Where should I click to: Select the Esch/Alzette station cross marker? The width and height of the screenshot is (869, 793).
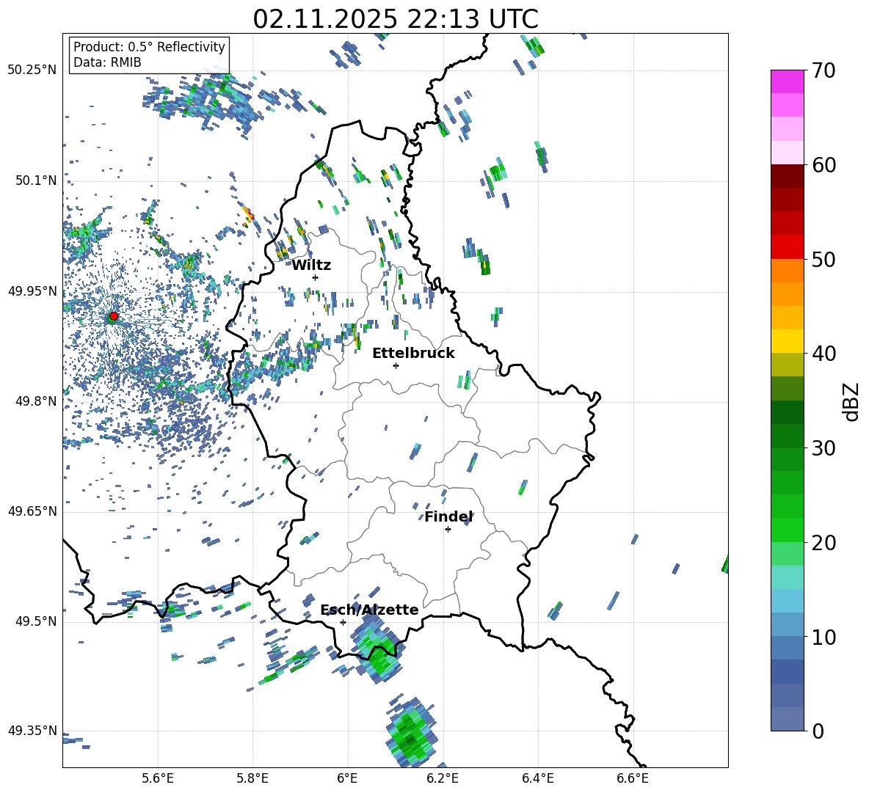click(x=343, y=622)
